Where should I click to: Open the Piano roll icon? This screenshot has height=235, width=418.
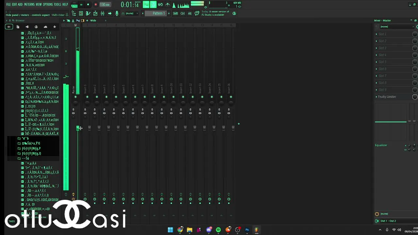click(88, 13)
